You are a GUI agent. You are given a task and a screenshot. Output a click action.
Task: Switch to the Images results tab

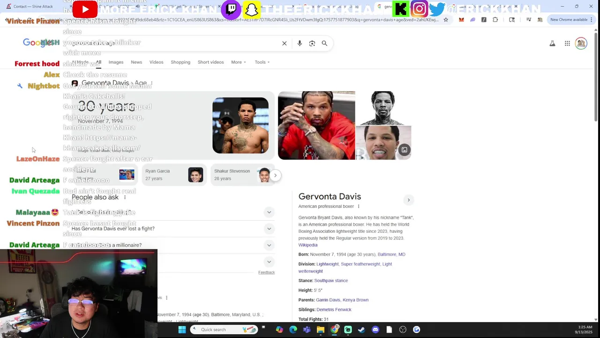(116, 62)
